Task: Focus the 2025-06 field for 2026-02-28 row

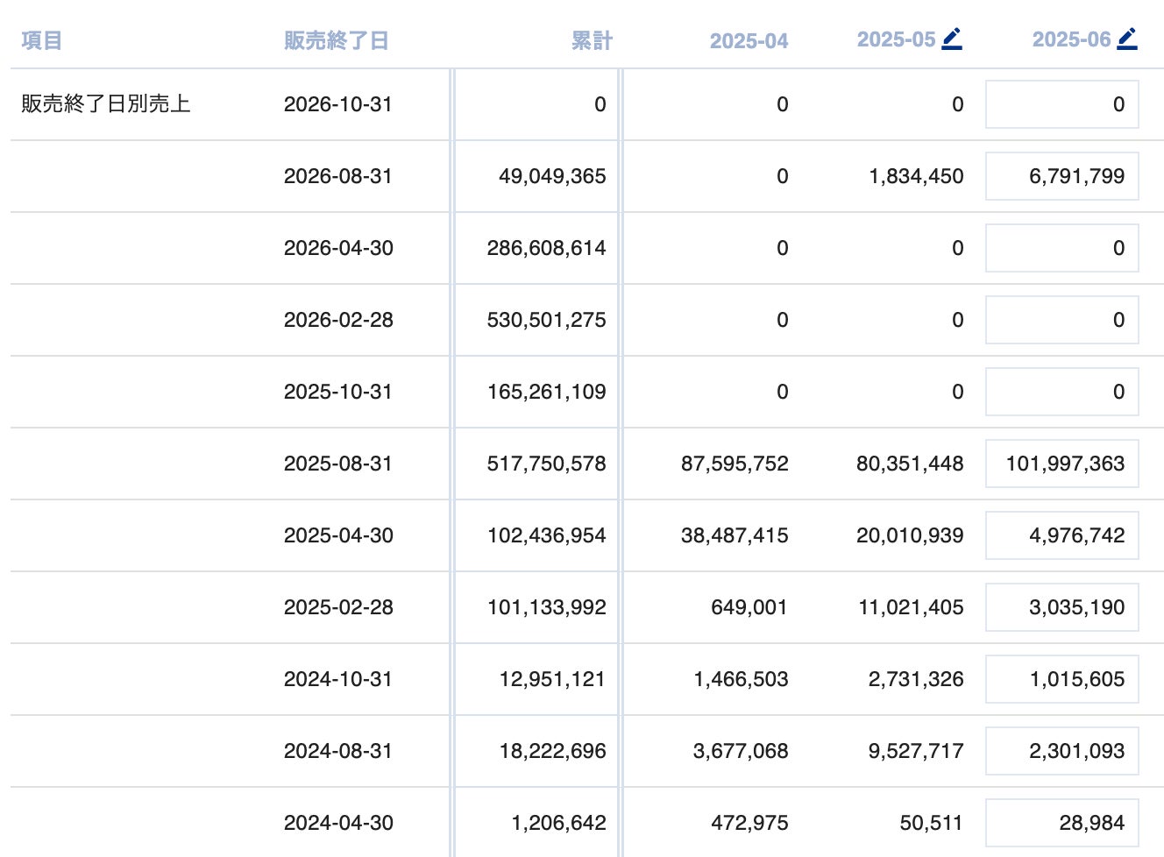Action: click(1061, 320)
